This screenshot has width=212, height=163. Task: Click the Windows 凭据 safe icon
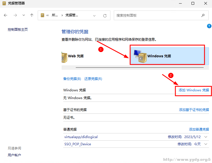pos(140,56)
